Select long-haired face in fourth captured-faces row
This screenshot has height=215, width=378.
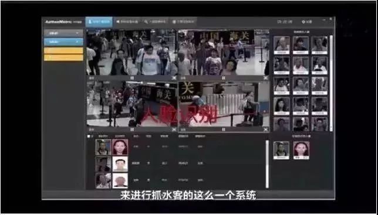pyautogui.click(x=282, y=106)
